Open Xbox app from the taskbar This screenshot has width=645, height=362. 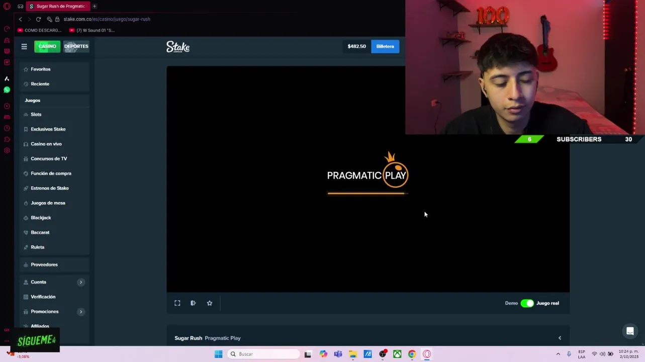tap(397, 354)
